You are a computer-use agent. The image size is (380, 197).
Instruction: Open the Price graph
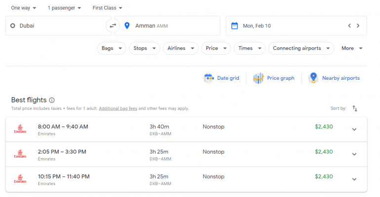pos(274,78)
